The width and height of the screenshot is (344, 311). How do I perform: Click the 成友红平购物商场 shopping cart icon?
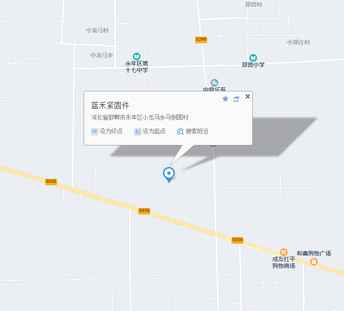[x=284, y=252]
